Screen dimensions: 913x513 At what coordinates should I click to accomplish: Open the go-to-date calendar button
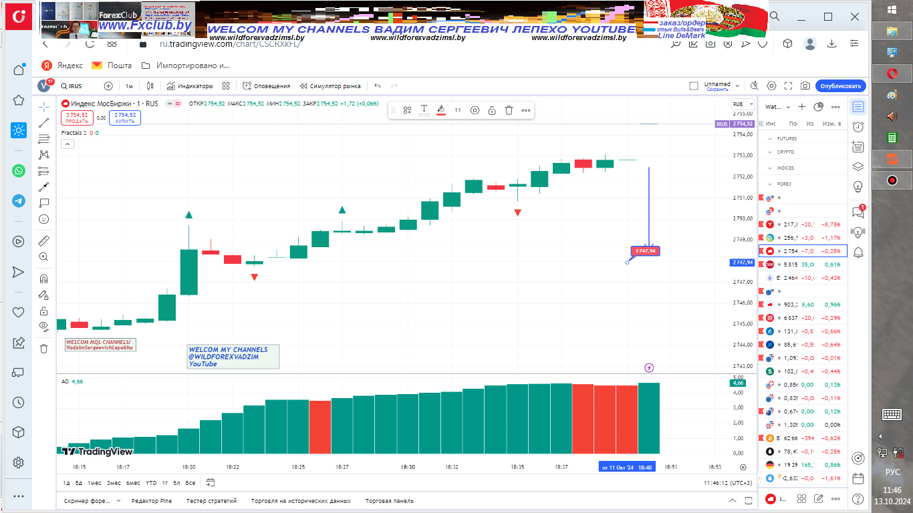(x=211, y=483)
